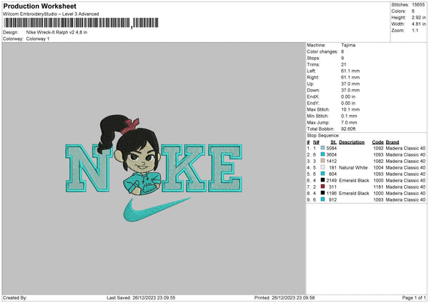Click the EndX value 0.00 in

coord(348,96)
